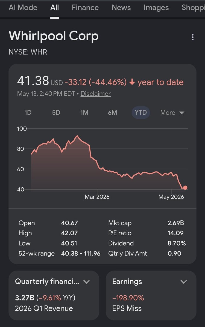Image resolution: width=205 pixels, height=327 pixels.
Task: Click the current price dot on the chart
Action: (185, 187)
